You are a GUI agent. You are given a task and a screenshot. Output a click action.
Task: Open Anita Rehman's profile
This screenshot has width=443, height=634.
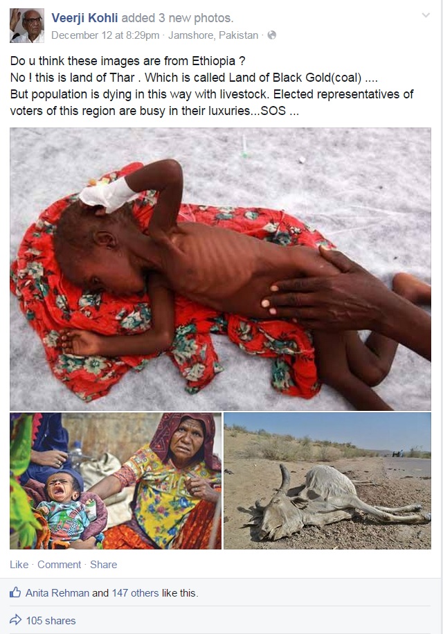pos(57,592)
